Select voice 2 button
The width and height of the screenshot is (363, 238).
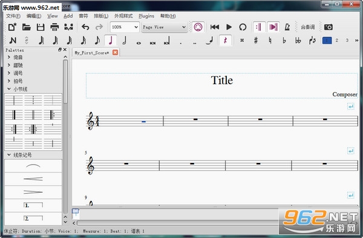pyautogui.click(x=337, y=41)
